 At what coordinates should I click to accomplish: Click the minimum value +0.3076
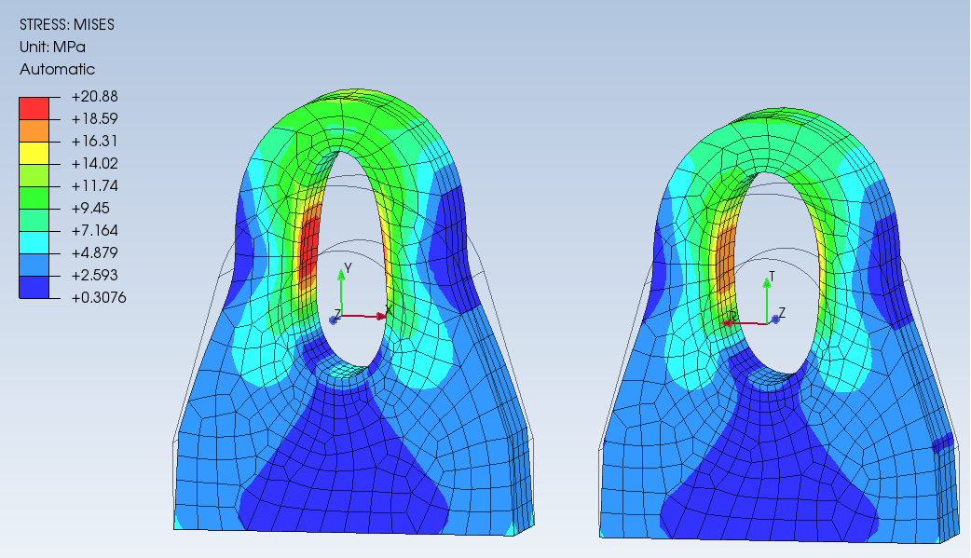point(99,298)
